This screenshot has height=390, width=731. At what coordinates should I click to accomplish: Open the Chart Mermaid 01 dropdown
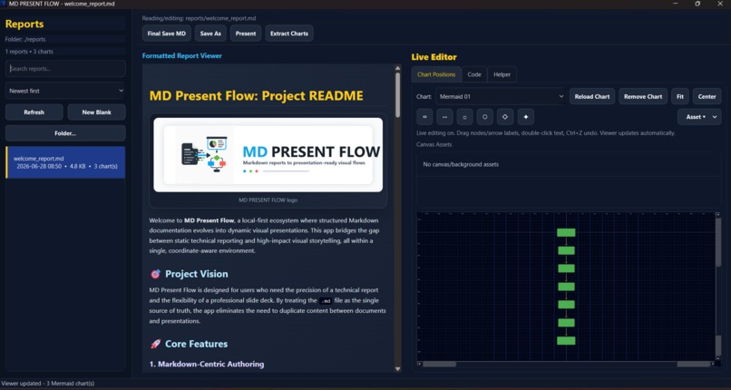click(501, 96)
